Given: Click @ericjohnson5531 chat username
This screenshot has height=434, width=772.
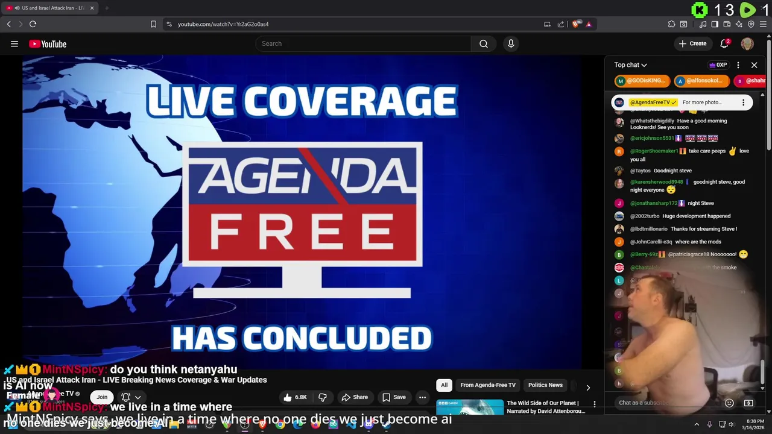Looking at the screenshot, I should click(x=652, y=138).
